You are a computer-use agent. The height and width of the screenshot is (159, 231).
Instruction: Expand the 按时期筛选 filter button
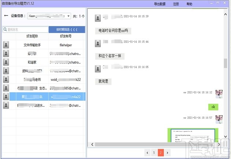pyautogui.click(x=67, y=29)
